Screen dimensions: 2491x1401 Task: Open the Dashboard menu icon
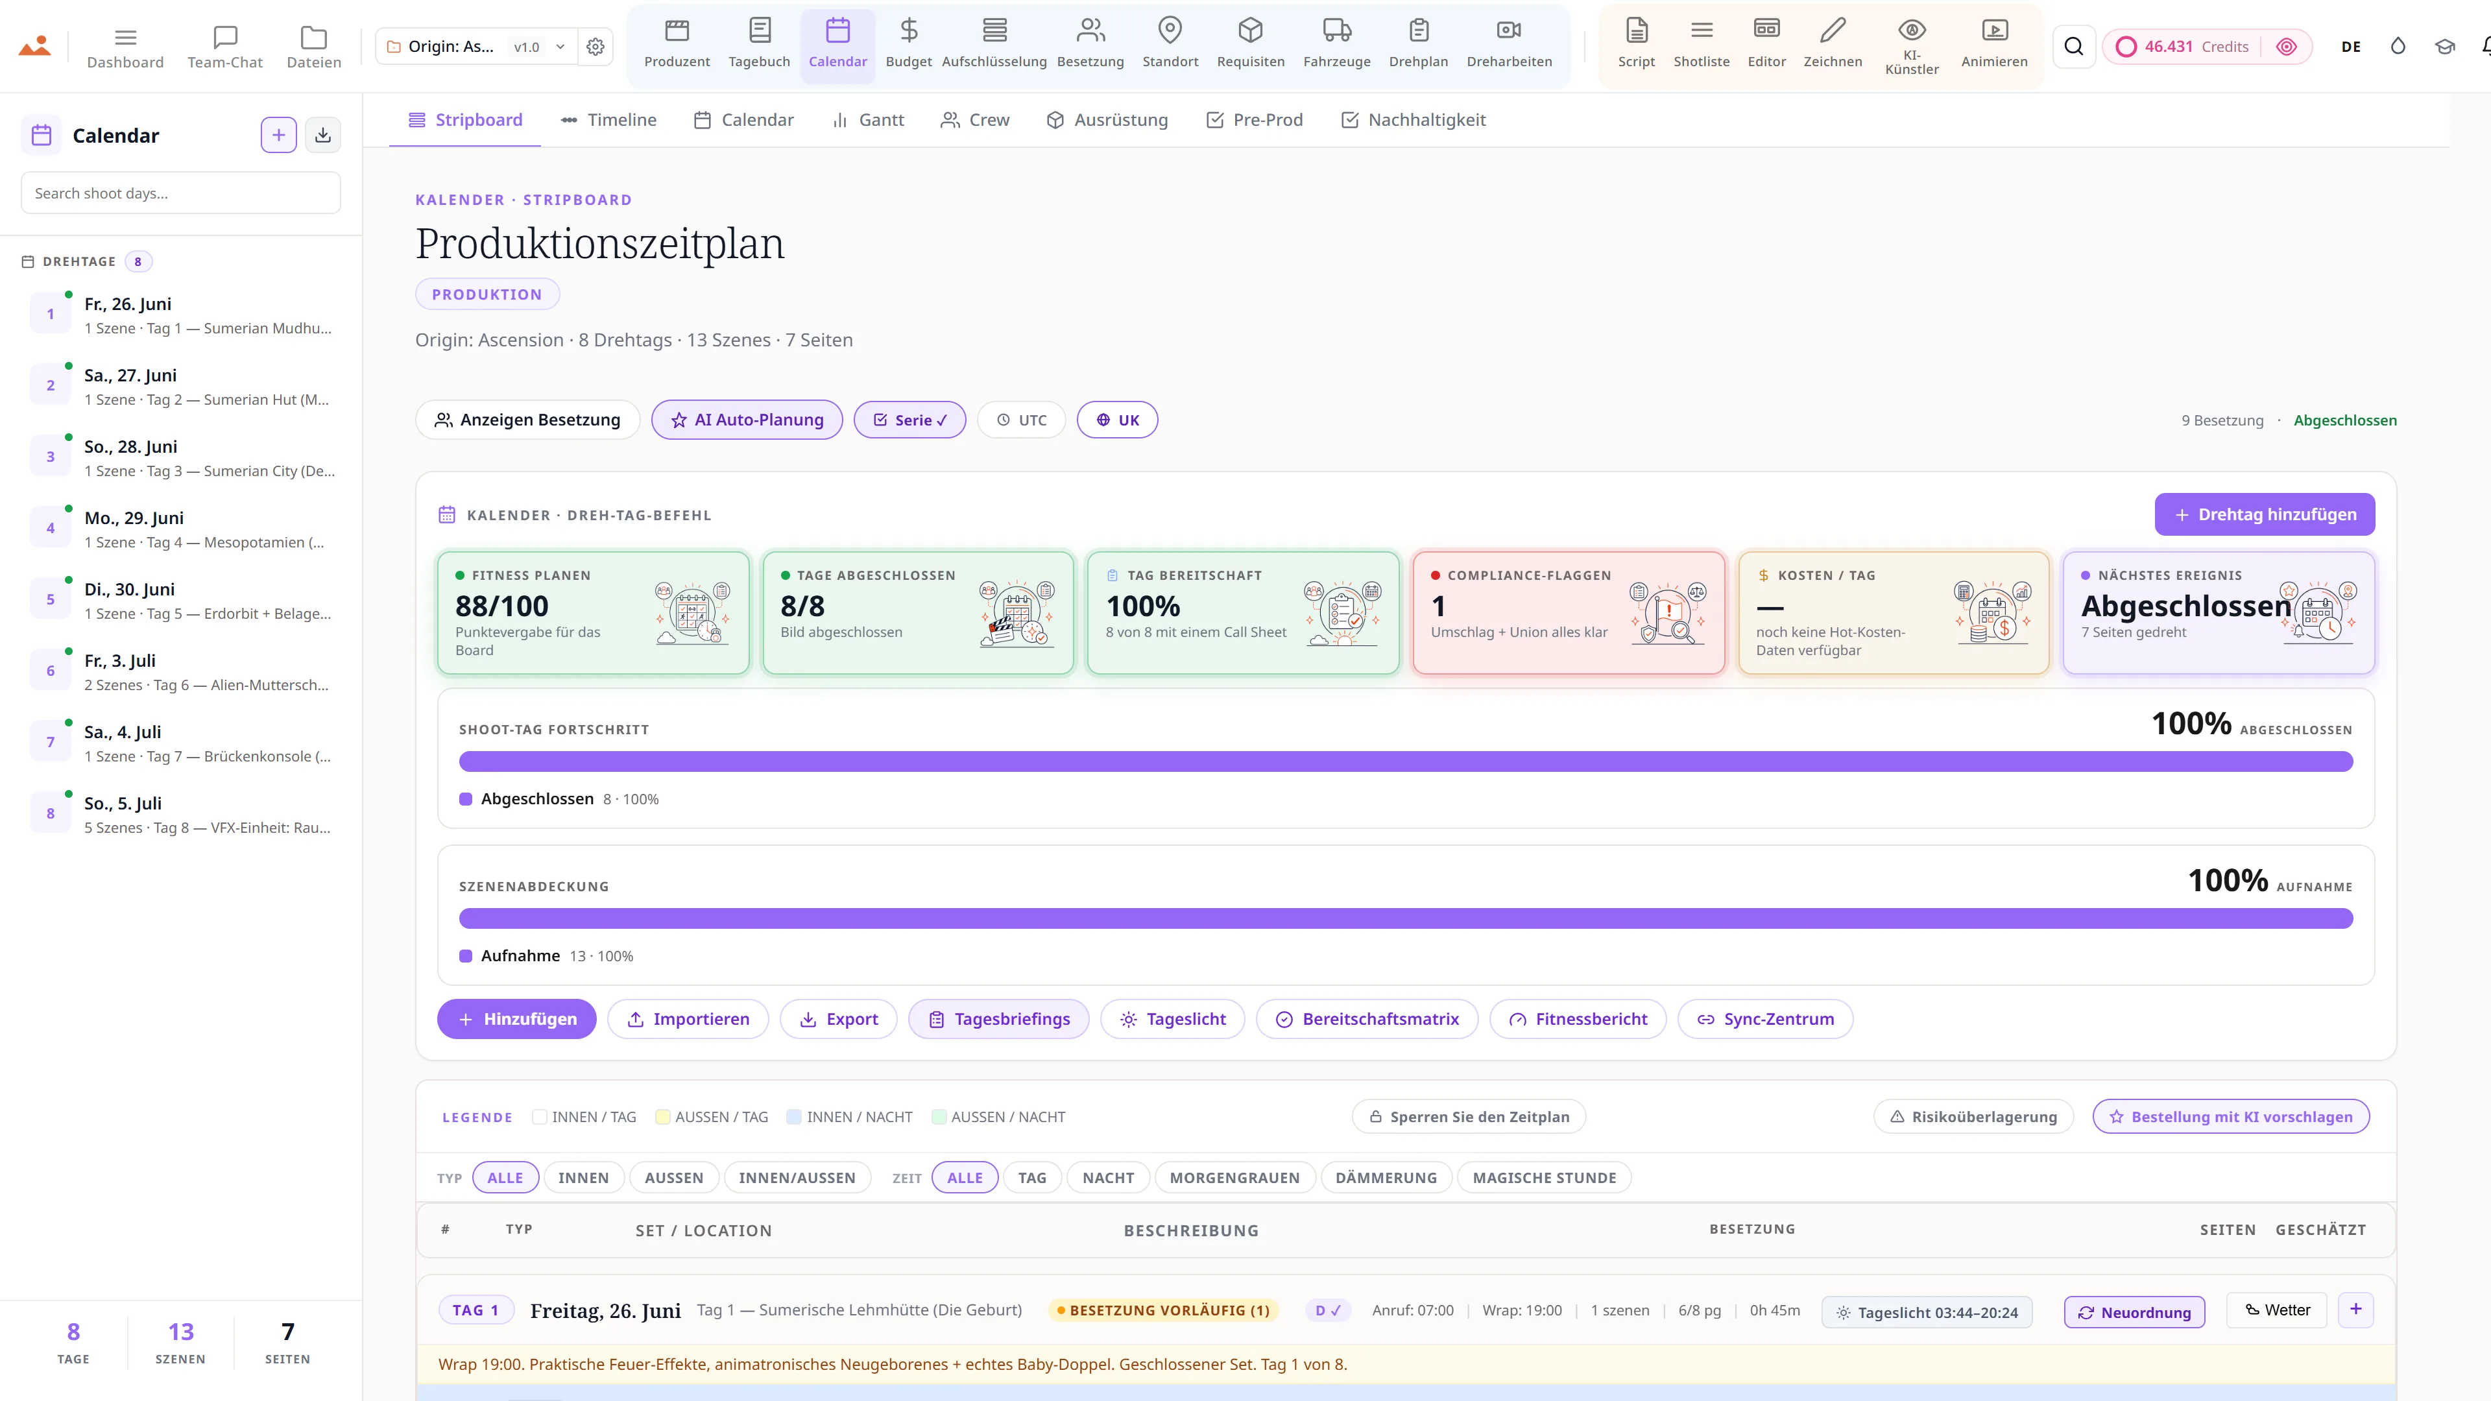tap(125, 47)
